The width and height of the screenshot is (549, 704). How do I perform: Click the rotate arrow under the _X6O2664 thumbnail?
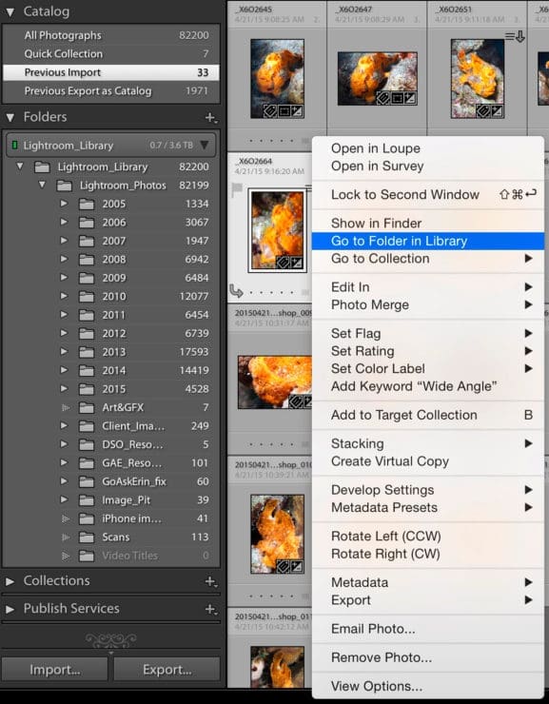click(x=236, y=291)
